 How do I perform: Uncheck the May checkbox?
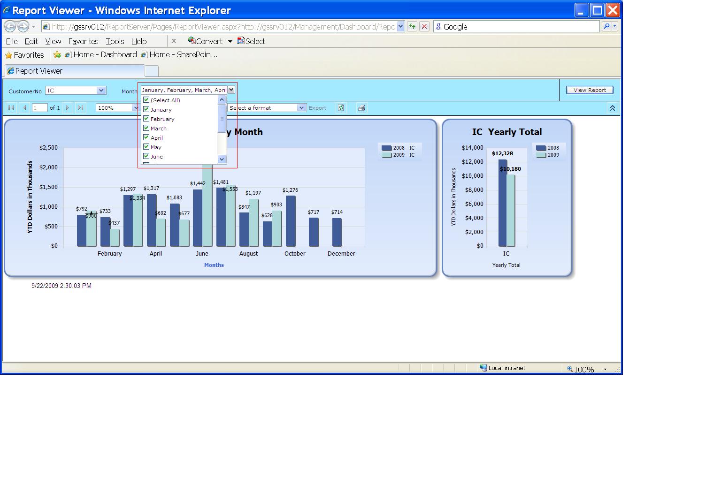[146, 147]
